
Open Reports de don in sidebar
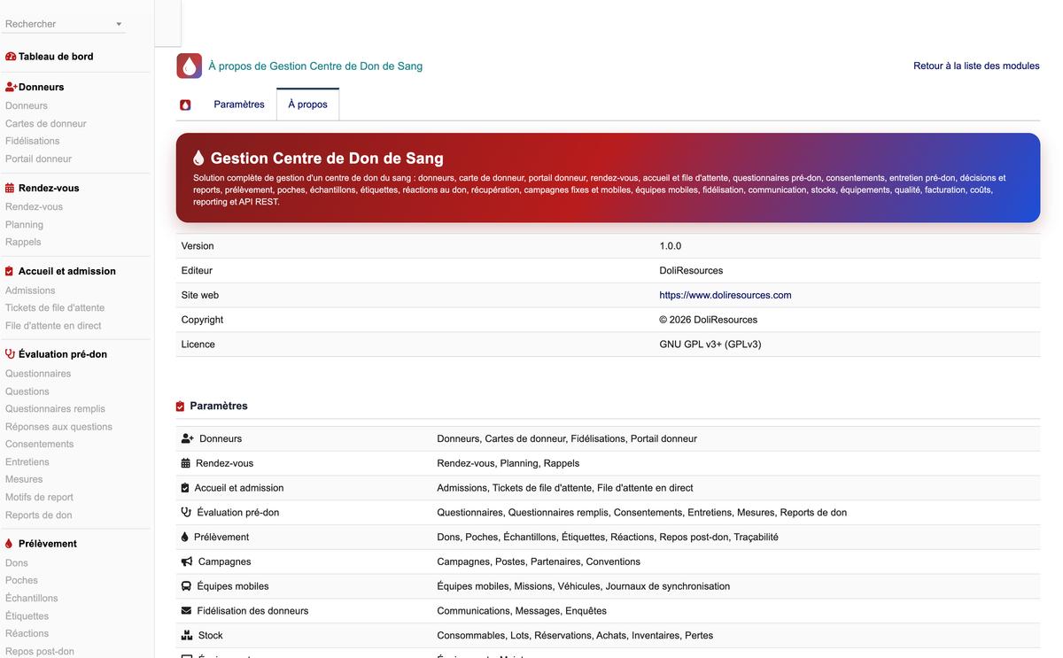39,515
